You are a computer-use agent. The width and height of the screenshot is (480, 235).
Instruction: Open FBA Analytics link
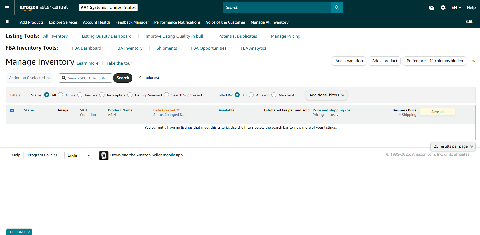pyautogui.click(x=254, y=48)
